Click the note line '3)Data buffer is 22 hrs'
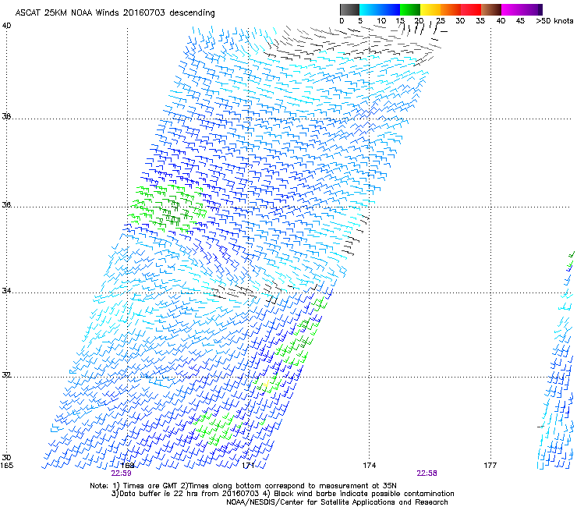577x507 pixels. coord(282,494)
